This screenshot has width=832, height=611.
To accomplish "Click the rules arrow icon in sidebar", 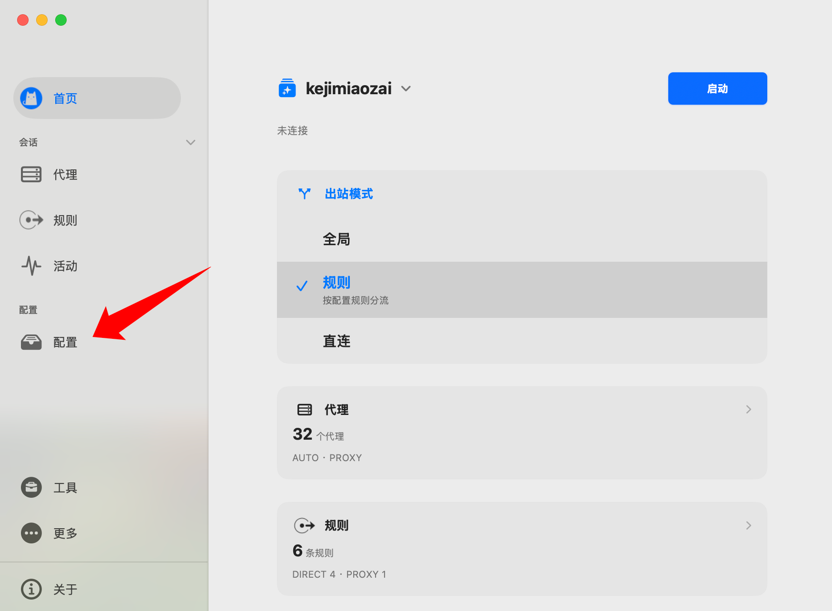I will 31,220.
